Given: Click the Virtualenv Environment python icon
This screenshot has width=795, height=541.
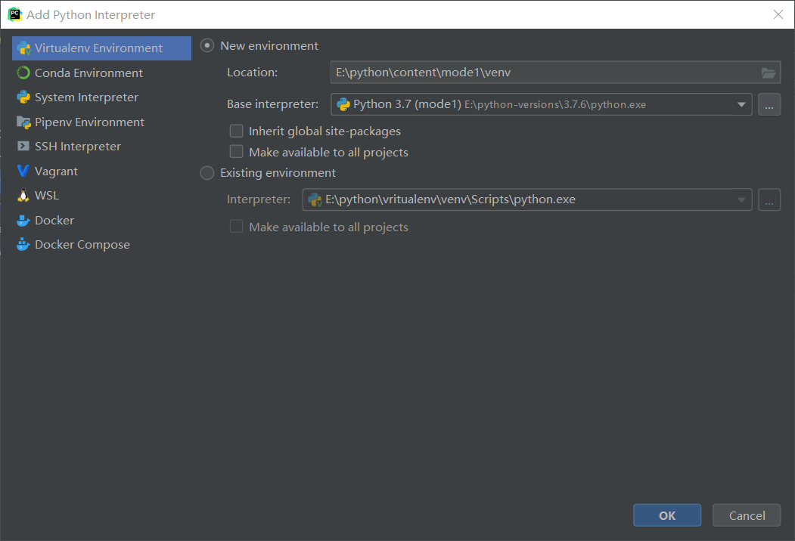Looking at the screenshot, I should click(x=23, y=48).
